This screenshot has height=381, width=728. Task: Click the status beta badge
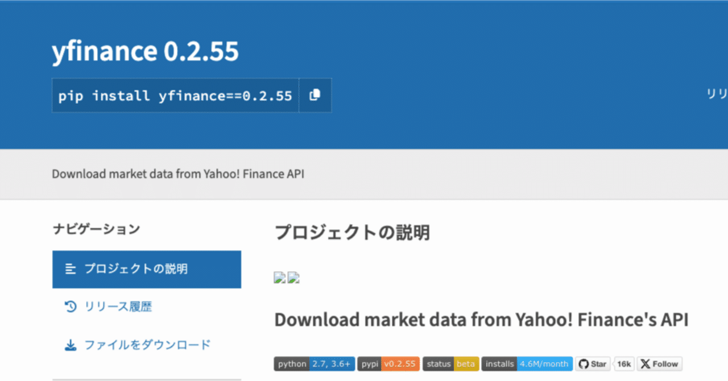click(x=450, y=363)
